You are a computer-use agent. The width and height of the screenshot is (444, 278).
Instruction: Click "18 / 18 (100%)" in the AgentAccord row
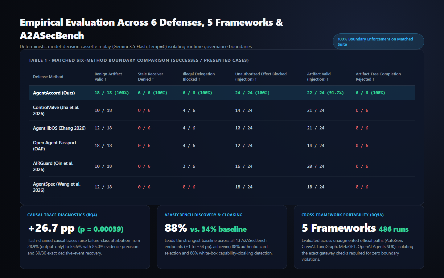point(112,93)
